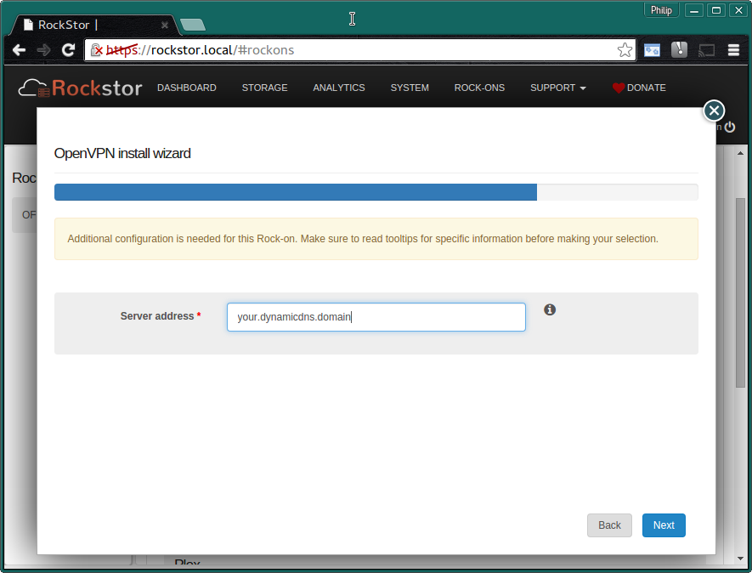Expand the Support dropdown menu
Screen dimensions: 752x573
[557, 88]
